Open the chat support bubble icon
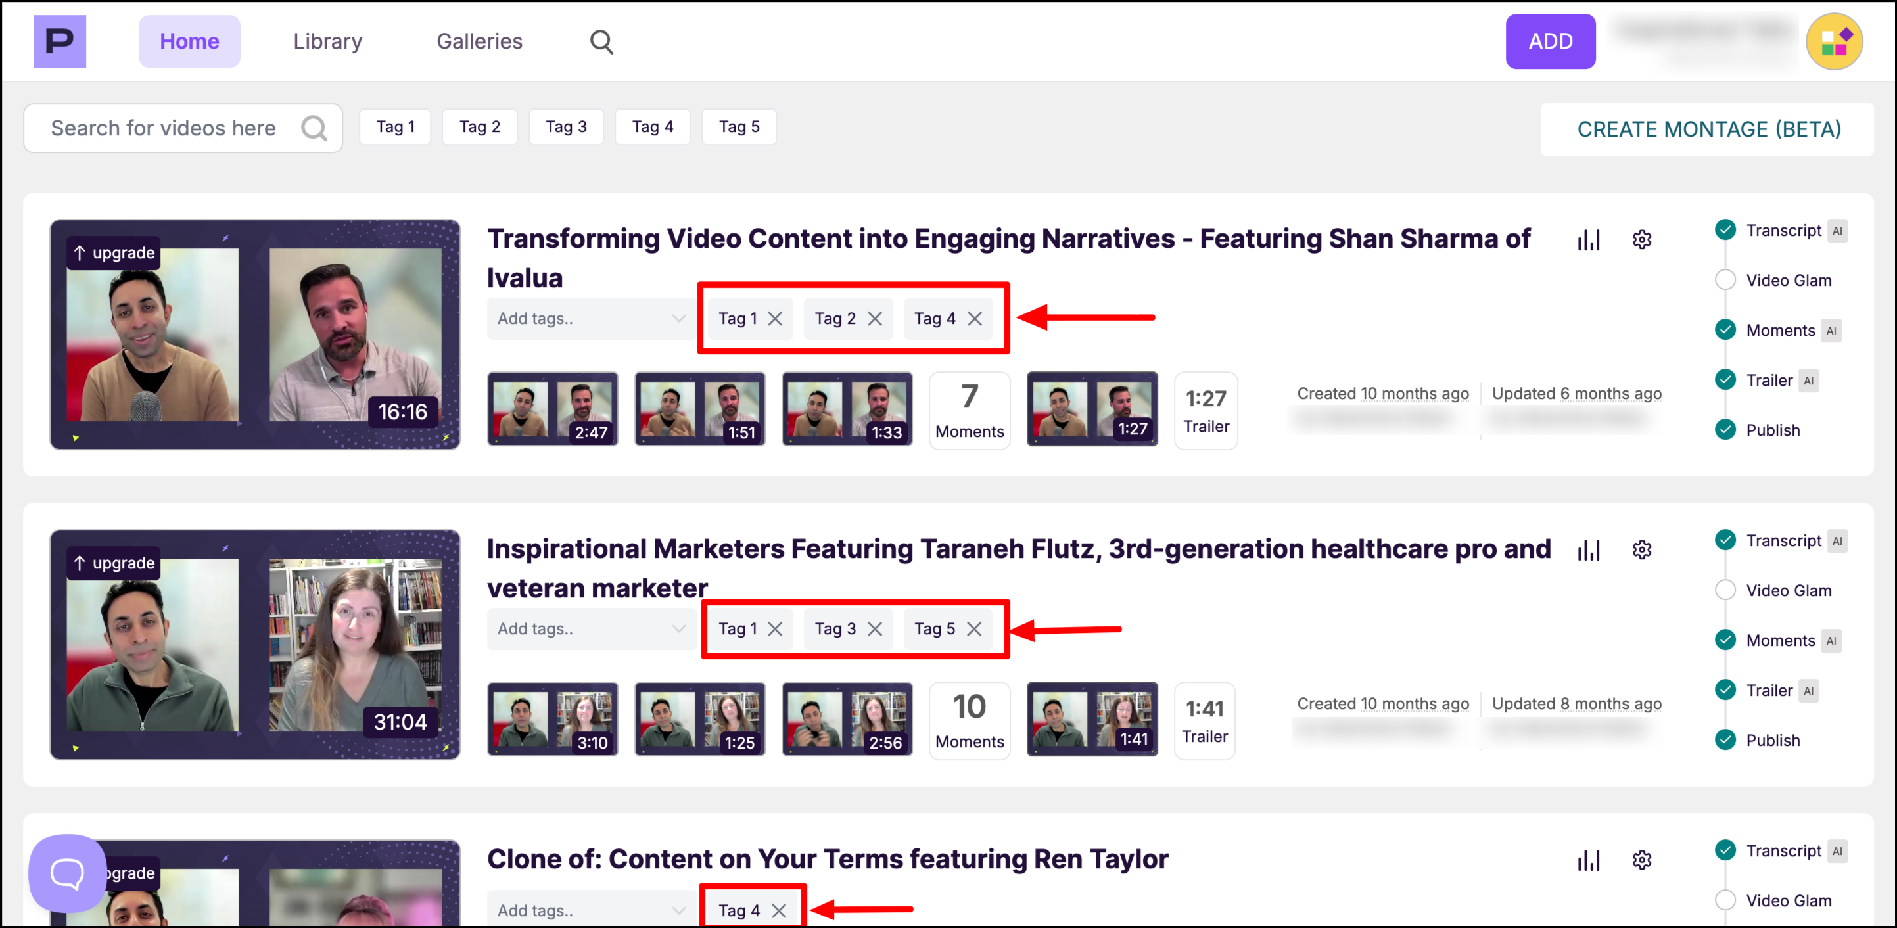Image resolution: width=1897 pixels, height=928 pixels. pyautogui.click(x=67, y=873)
